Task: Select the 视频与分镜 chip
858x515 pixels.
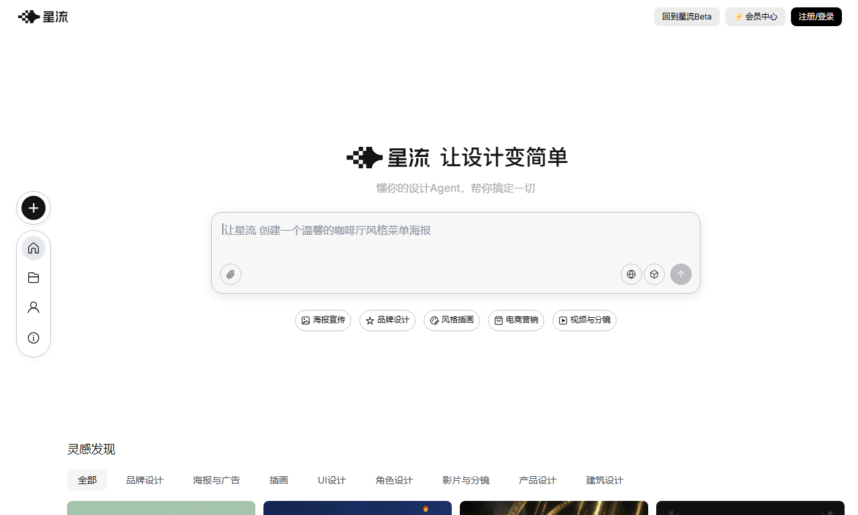Action: pyautogui.click(x=585, y=321)
